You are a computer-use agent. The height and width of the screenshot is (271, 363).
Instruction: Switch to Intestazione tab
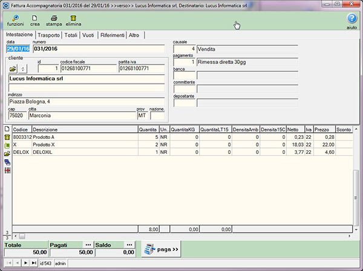pyautogui.click(x=19, y=34)
